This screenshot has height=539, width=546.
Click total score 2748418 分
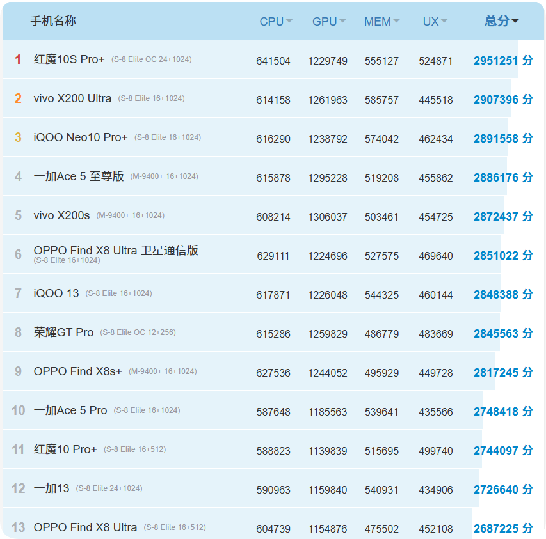pos(503,411)
